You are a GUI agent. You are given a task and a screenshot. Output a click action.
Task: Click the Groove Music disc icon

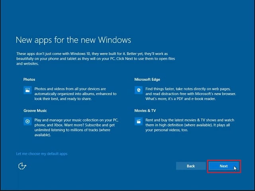coord(27,121)
